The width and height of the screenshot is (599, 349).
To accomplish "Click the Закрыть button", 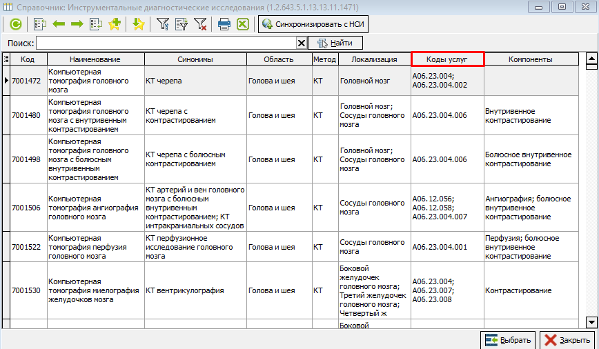I will point(567,339).
